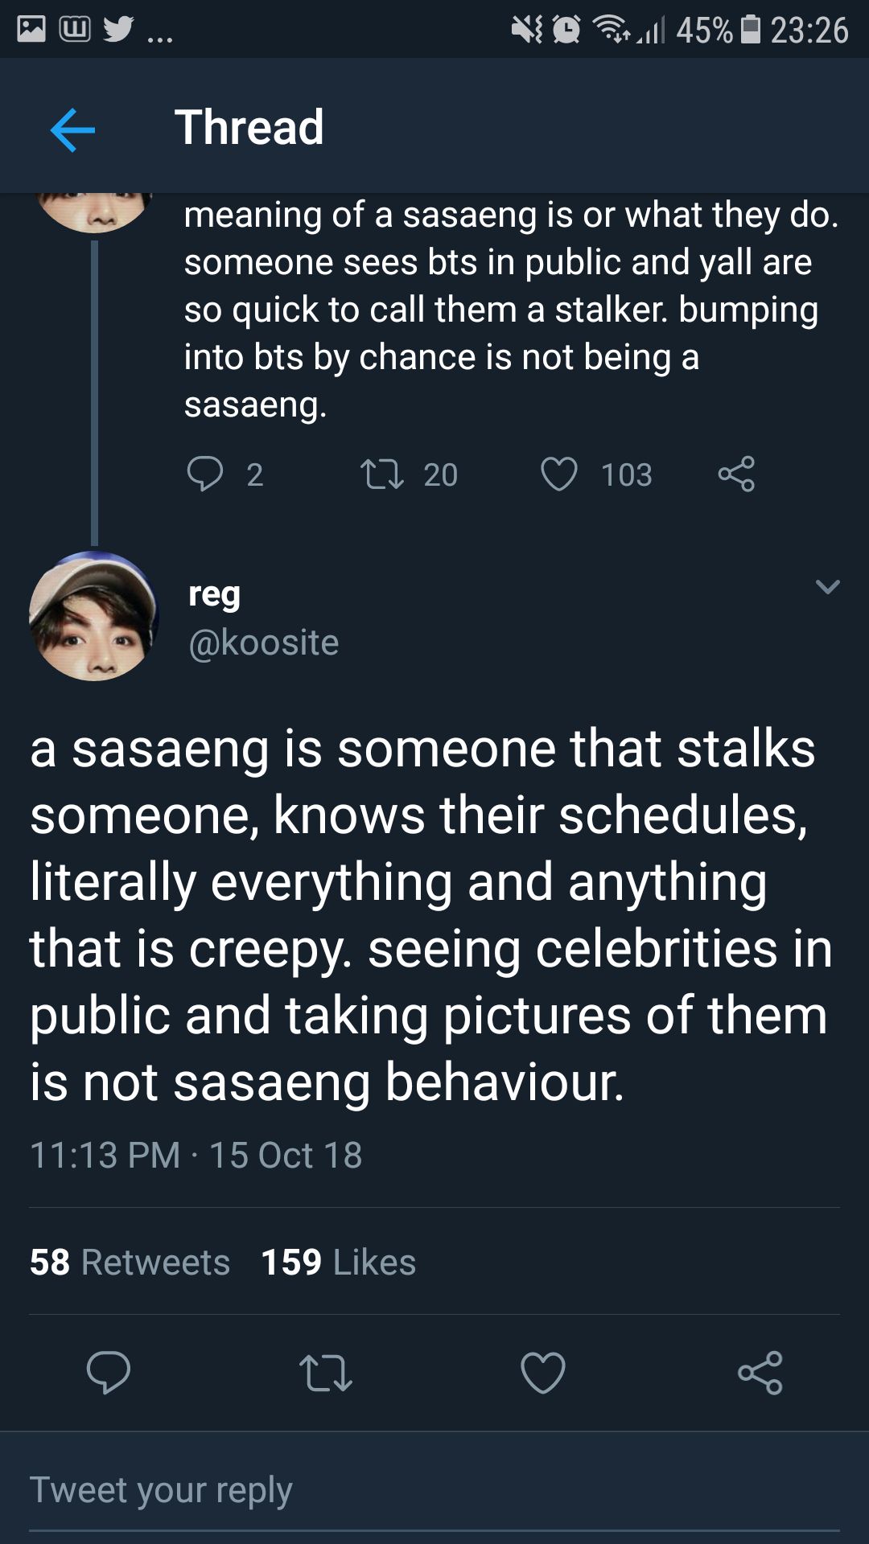This screenshot has width=869, height=1544.
Task: View the 58 Retweets list
Action: pos(130,1262)
